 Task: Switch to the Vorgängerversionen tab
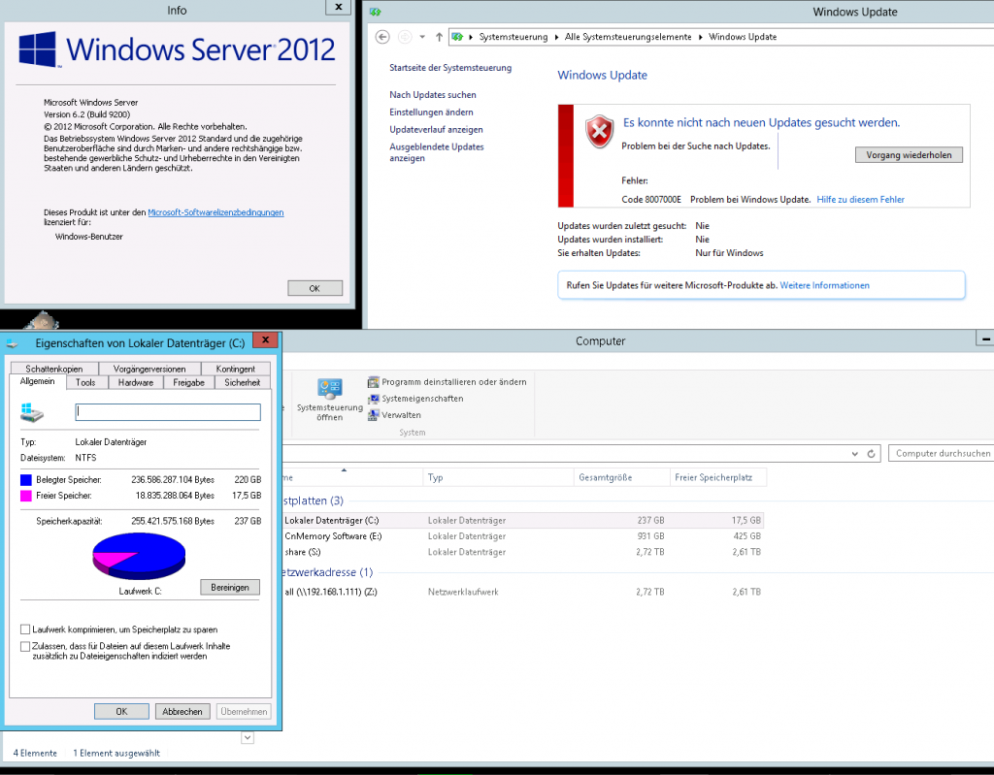pyautogui.click(x=149, y=369)
